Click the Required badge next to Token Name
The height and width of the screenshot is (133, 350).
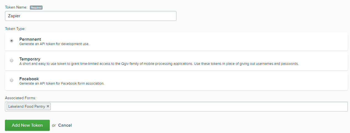36,7
